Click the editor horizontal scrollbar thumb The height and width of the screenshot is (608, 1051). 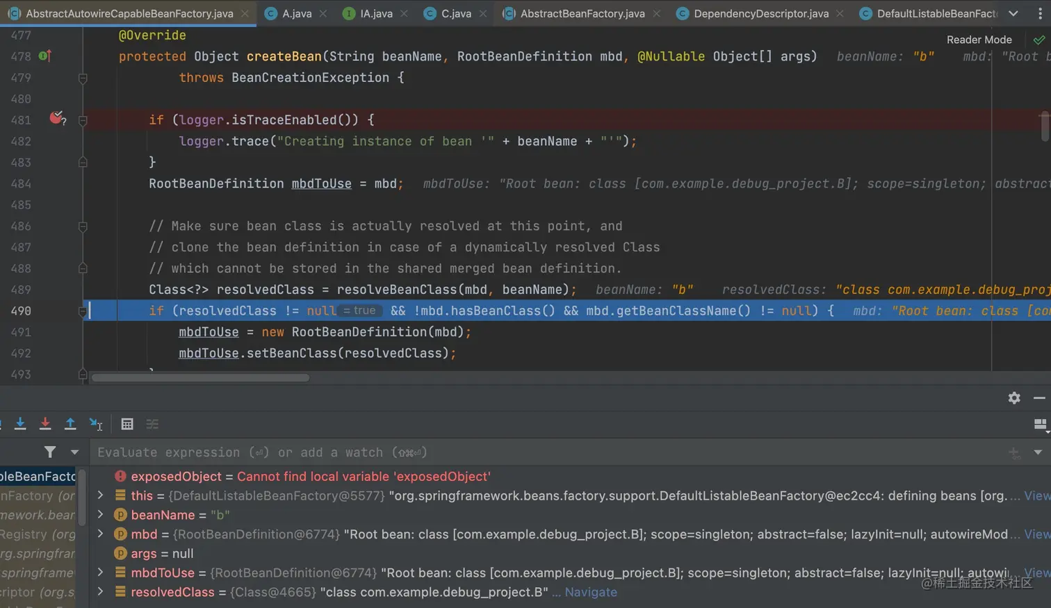(201, 378)
